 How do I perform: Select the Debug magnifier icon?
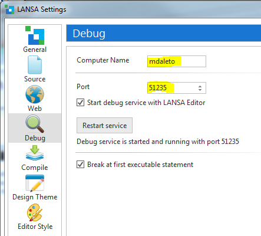[35, 124]
